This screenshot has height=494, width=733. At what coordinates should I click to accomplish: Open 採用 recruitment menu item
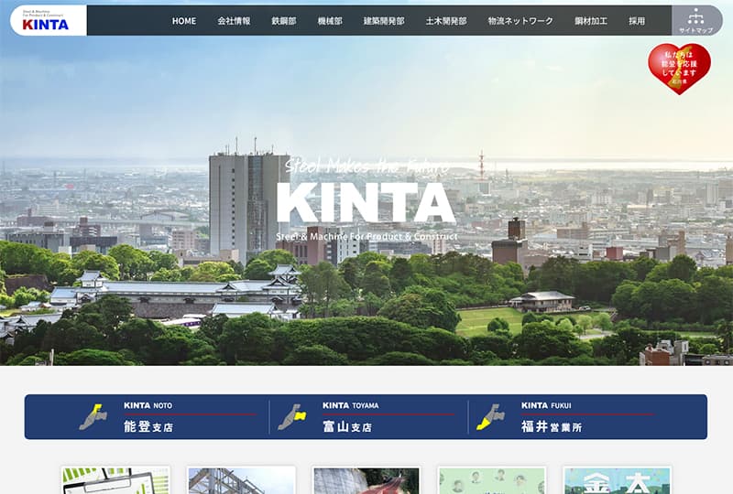pos(637,21)
